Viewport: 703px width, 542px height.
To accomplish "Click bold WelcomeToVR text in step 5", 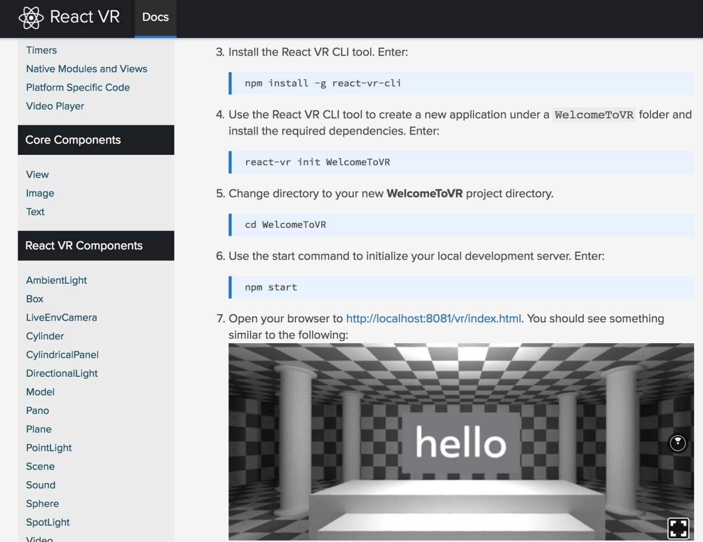I will coord(425,193).
